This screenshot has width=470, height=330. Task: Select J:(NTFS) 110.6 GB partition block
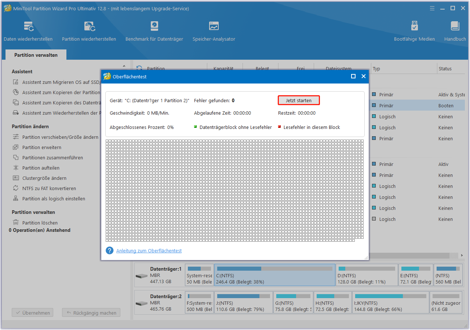pos(244,303)
